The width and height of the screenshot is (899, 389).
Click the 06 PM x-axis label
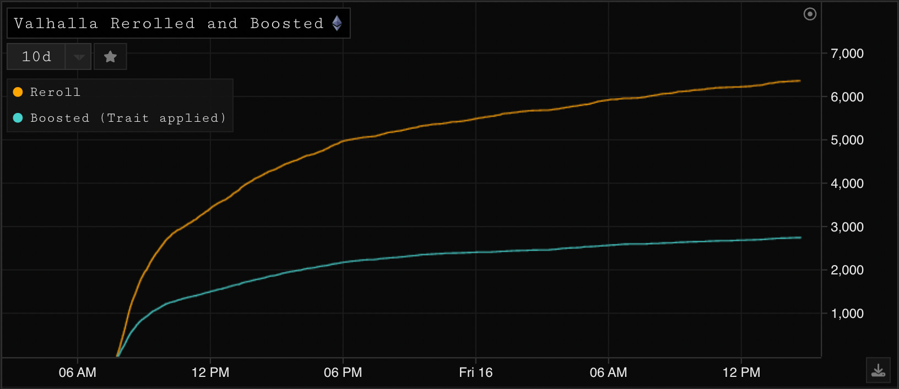point(343,372)
